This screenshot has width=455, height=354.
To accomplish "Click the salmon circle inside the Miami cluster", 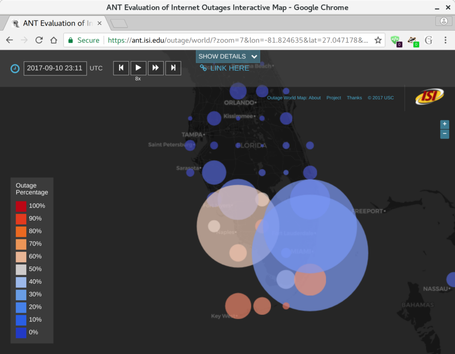I will (x=310, y=280).
